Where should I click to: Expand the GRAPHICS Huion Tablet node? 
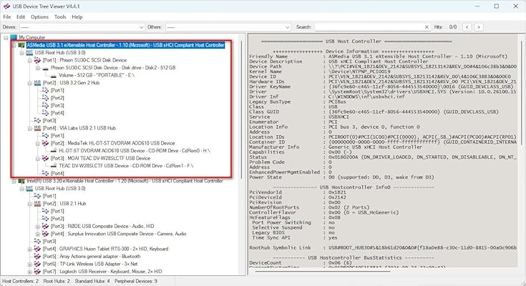29,249
